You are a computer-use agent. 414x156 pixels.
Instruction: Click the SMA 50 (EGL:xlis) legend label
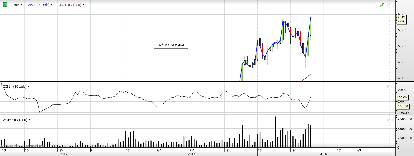coord(69,5)
